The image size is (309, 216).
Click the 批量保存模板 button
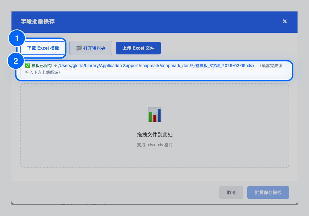pos(268,192)
